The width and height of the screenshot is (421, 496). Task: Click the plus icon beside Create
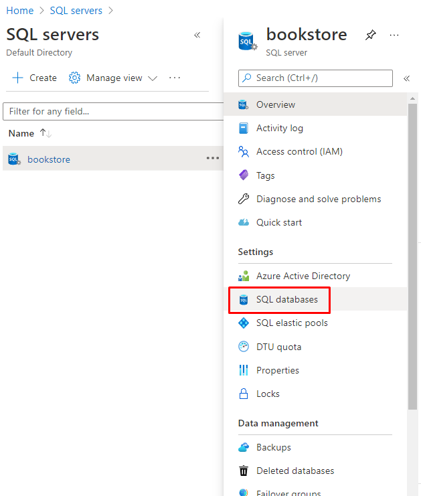click(17, 78)
